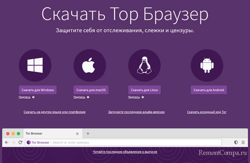Click the Защитите себя от отслеживания subtitle
The height and width of the screenshot is (163, 250).
[x=125, y=30]
